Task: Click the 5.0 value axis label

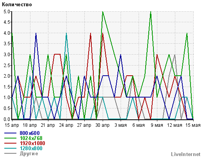Action: click(x=7, y=12)
